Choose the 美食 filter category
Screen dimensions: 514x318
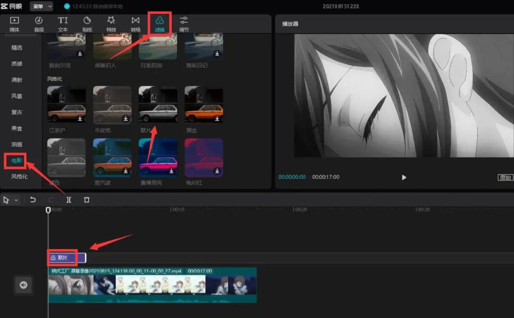tap(17, 128)
